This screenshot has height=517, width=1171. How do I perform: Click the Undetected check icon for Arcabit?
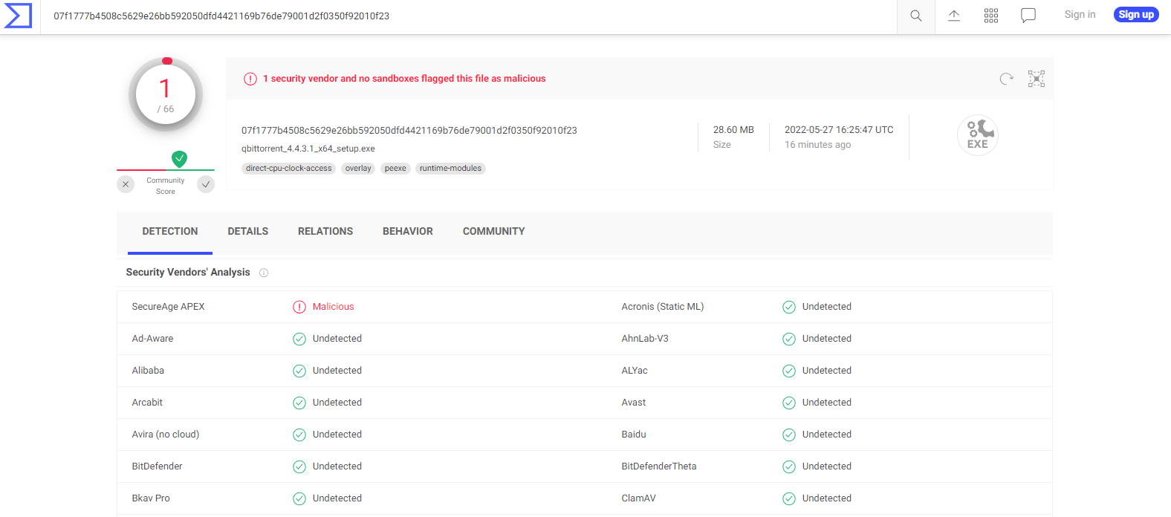point(299,403)
